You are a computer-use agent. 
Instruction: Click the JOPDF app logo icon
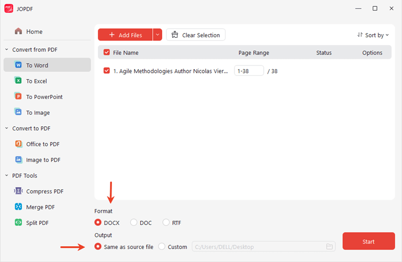click(8, 8)
